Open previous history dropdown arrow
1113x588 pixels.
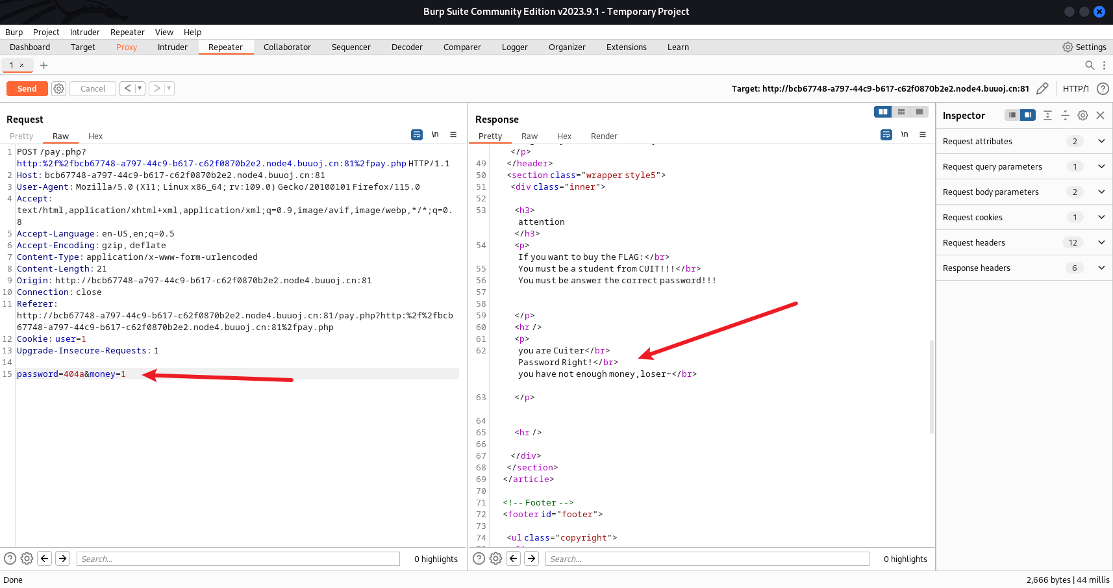[140, 88]
